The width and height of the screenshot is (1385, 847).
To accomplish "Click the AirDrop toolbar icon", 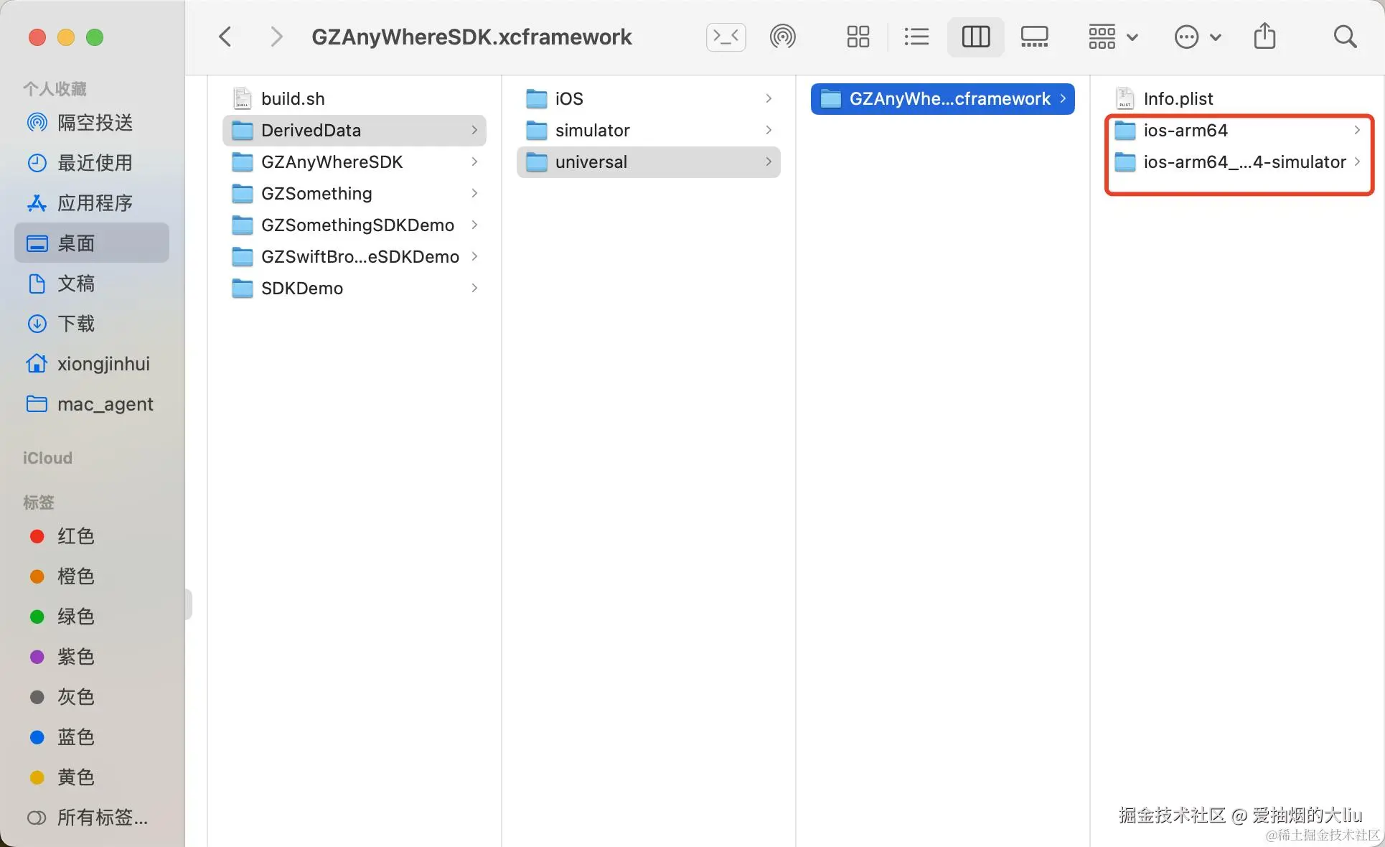I will [782, 37].
